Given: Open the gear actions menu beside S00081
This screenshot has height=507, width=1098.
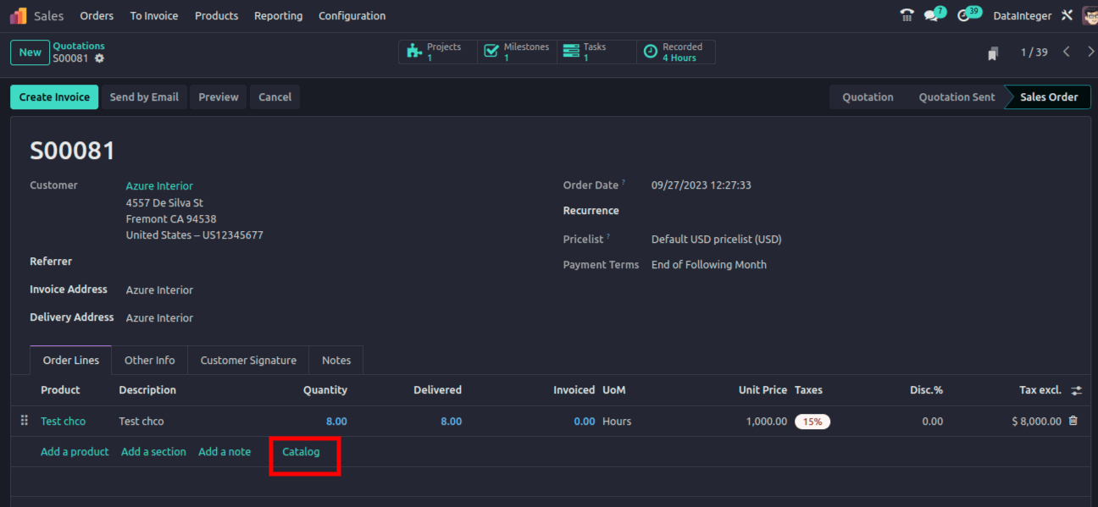Looking at the screenshot, I should pyautogui.click(x=99, y=58).
